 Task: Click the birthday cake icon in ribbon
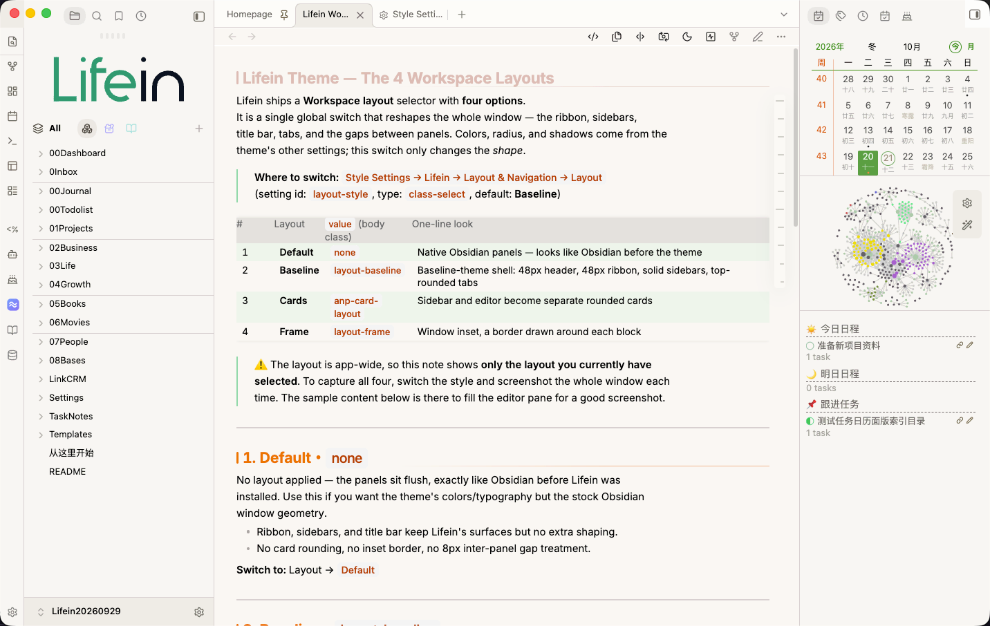12,280
